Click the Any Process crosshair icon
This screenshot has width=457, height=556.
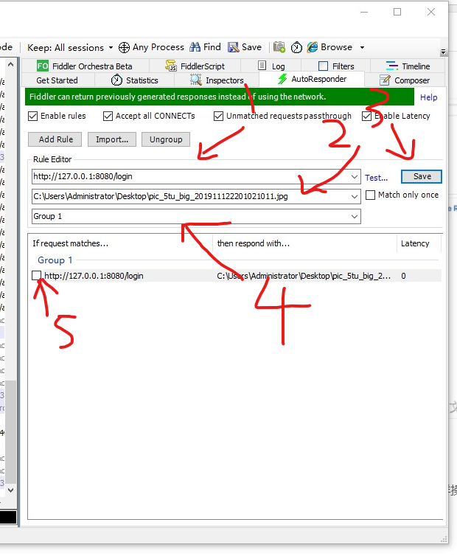point(124,47)
